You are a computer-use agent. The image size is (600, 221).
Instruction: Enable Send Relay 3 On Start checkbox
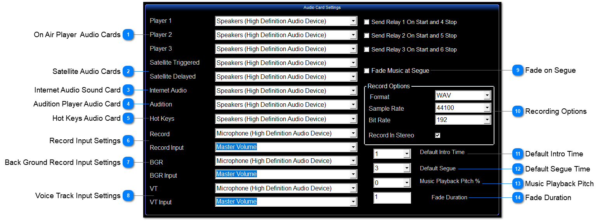(x=366, y=50)
